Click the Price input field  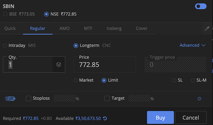point(105,64)
